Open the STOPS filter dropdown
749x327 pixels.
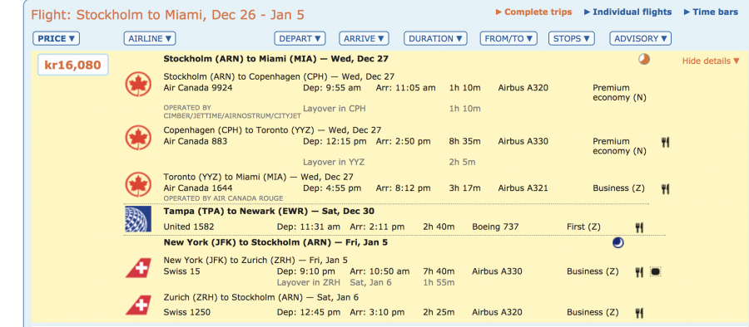(x=571, y=39)
